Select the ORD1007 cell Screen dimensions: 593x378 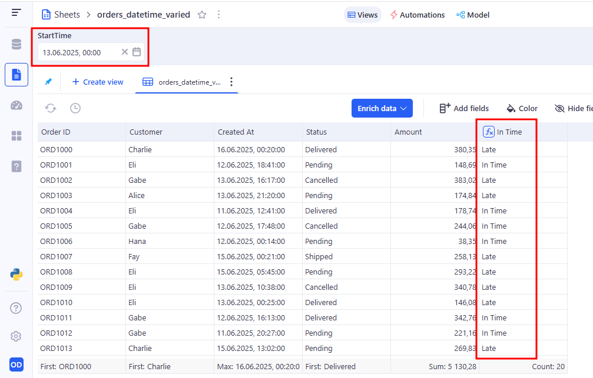tap(82, 256)
